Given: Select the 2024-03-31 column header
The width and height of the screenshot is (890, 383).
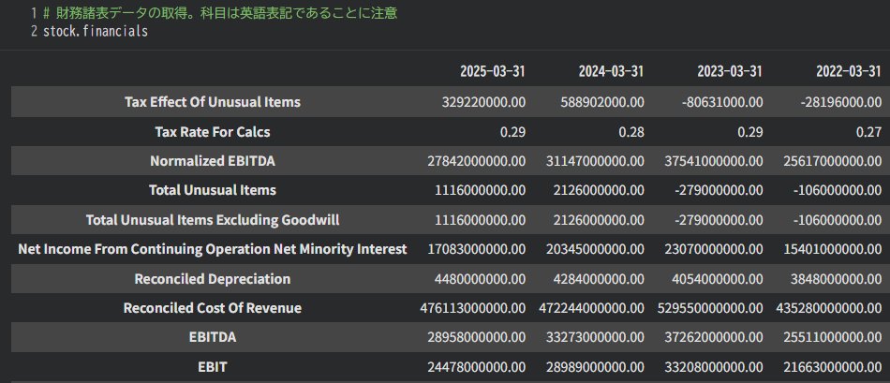Looking at the screenshot, I should 612,71.
